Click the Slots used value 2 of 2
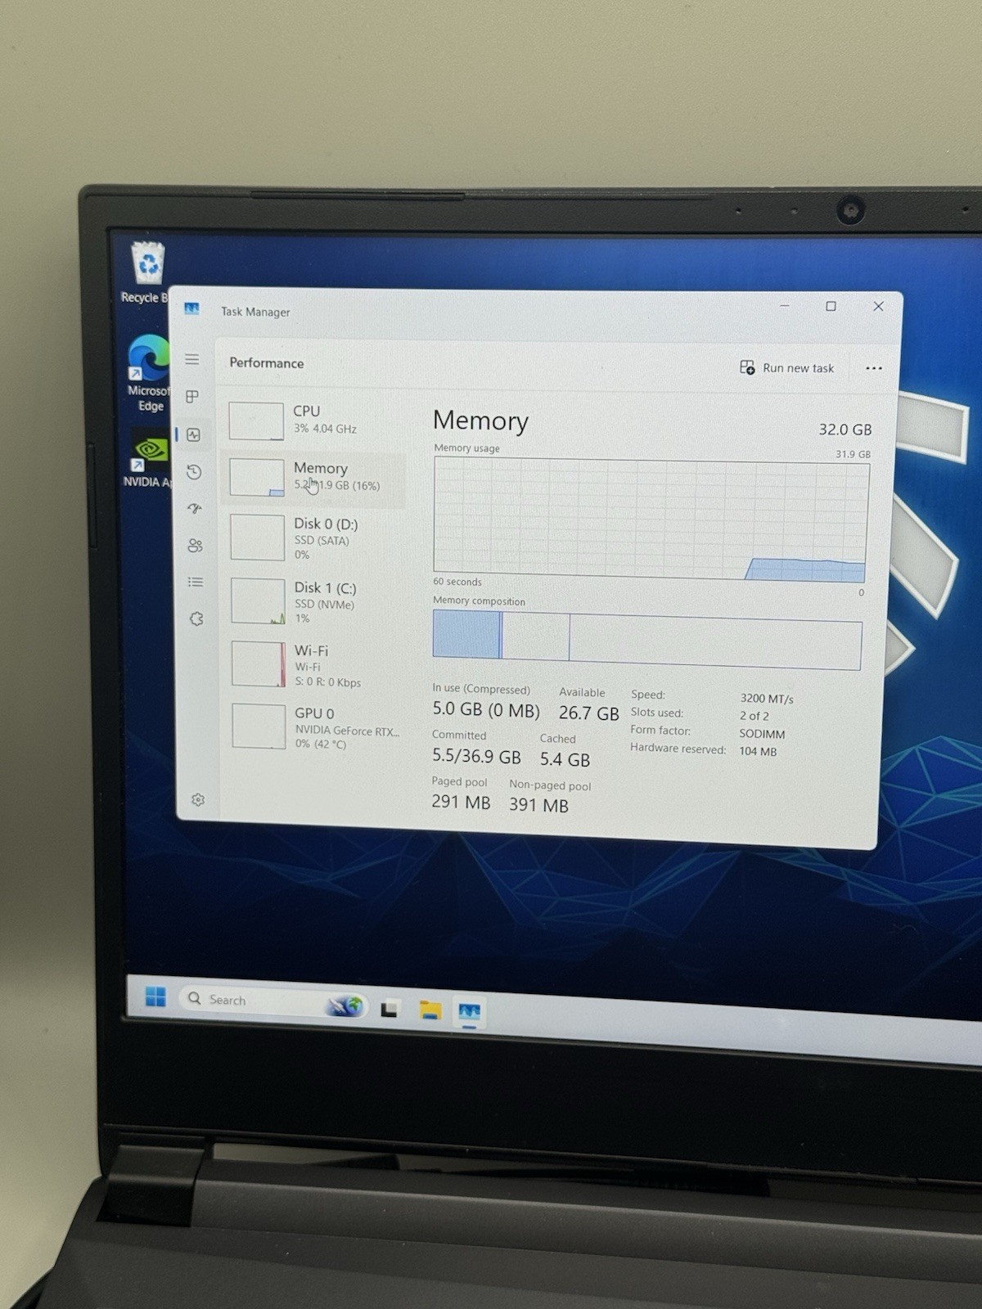Screen dimensions: 982x1309 click(755, 716)
